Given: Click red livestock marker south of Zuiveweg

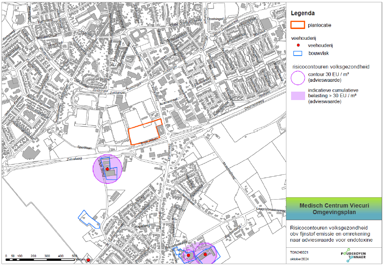Looking at the screenshot, I should click(x=107, y=169).
